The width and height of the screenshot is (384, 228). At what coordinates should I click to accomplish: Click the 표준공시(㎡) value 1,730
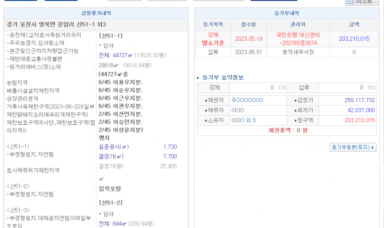pyautogui.click(x=170, y=147)
